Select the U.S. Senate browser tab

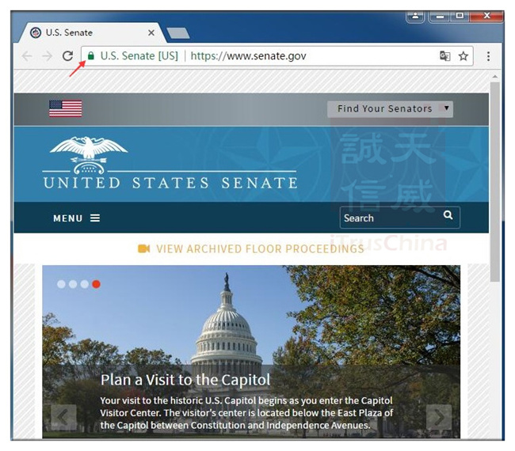click(87, 32)
